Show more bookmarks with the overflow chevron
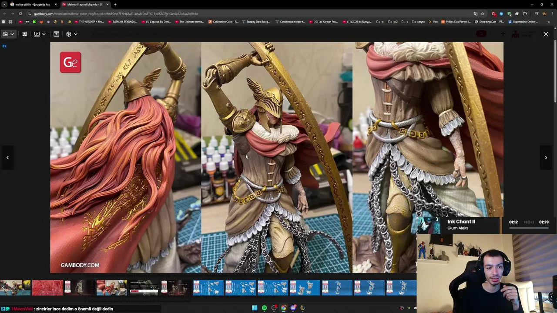557x313 pixels. click(549, 22)
